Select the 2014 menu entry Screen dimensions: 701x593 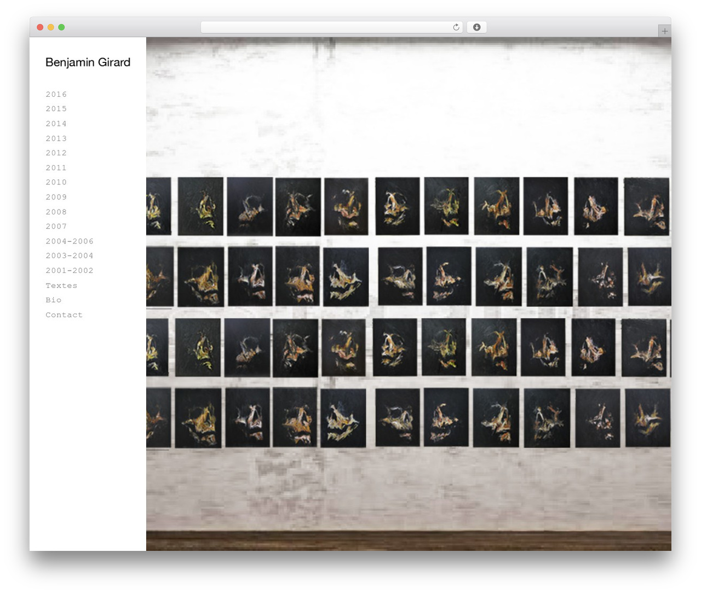pyautogui.click(x=56, y=124)
